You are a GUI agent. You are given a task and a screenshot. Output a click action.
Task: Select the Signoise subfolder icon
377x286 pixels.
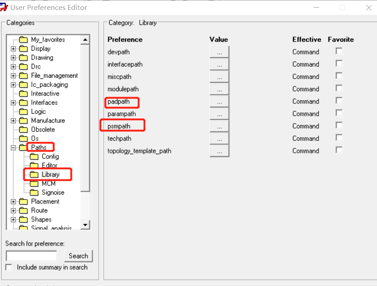pyautogui.click(x=34, y=192)
